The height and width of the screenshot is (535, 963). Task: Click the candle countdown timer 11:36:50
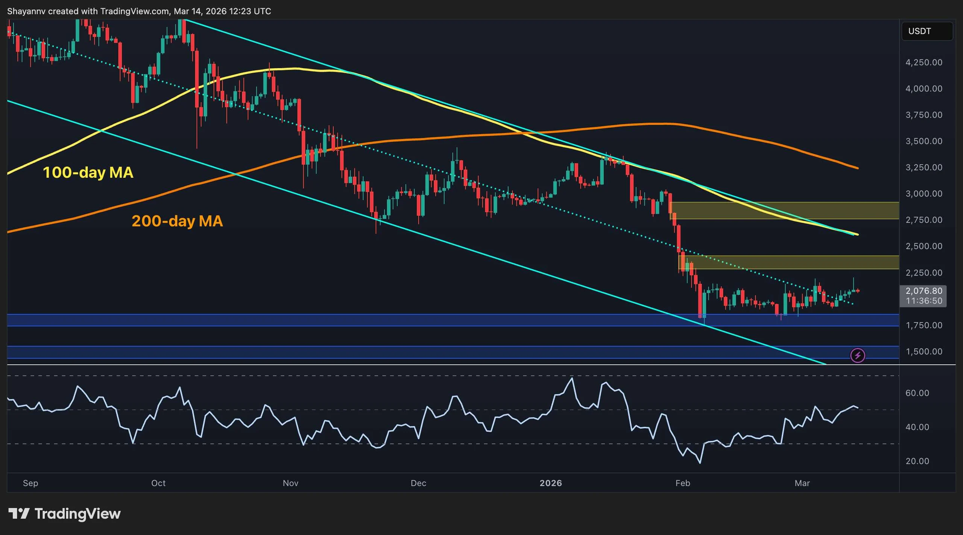(x=924, y=301)
